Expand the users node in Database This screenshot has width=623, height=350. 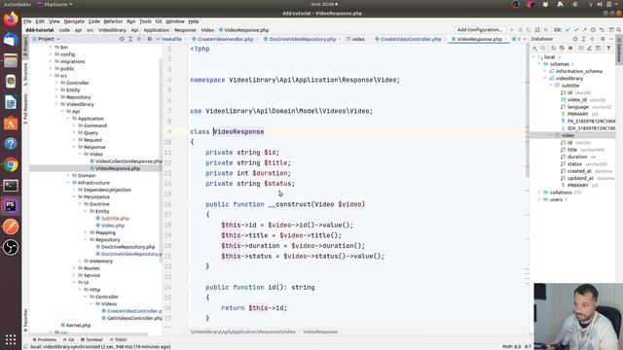pos(539,199)
